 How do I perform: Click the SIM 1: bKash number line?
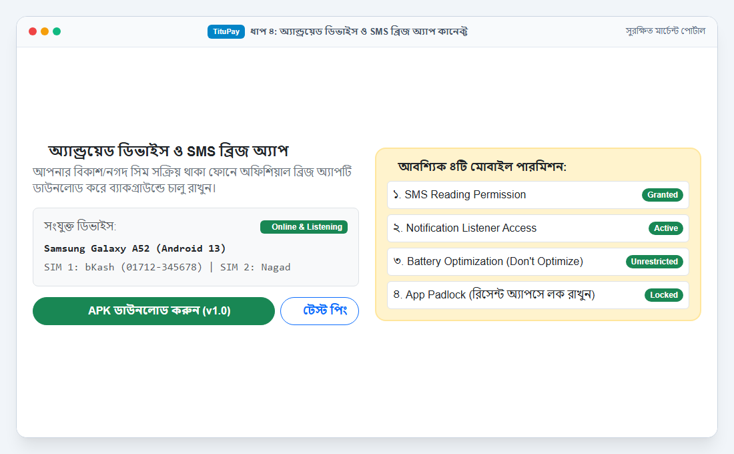(x=167, y=267)
